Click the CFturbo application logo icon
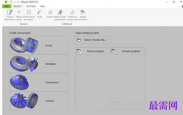This screenshot has height=115, width=183. click(6, 2)
